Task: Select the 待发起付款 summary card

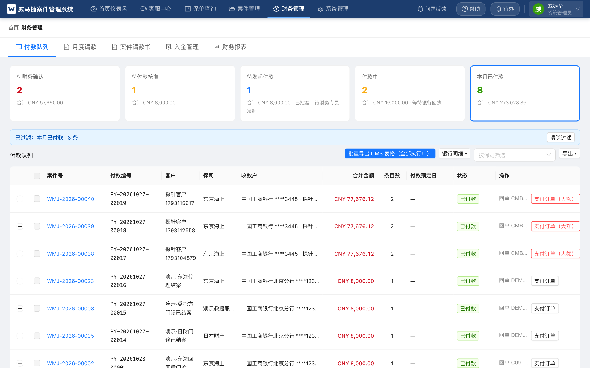Action: 295,93
